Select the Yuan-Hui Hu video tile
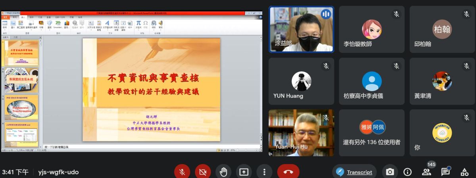Image resolution: width=476 pixels, height=178 pixels. tap(301, 132)
